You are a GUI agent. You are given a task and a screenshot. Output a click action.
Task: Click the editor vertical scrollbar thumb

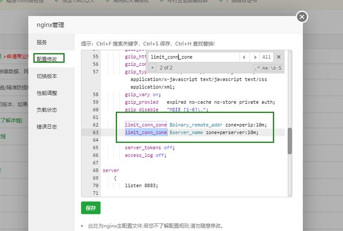click(290, 141)
